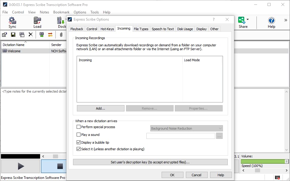Expand the toolbar overflow chevron
The height and width of the screenshot is (181, 290).
pos(286,20)
